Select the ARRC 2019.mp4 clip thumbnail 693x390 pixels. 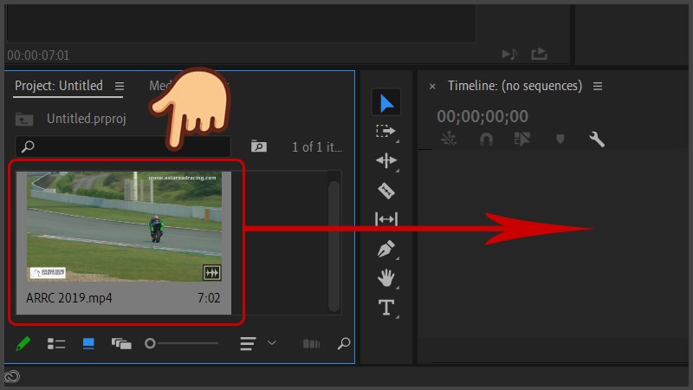124,226
